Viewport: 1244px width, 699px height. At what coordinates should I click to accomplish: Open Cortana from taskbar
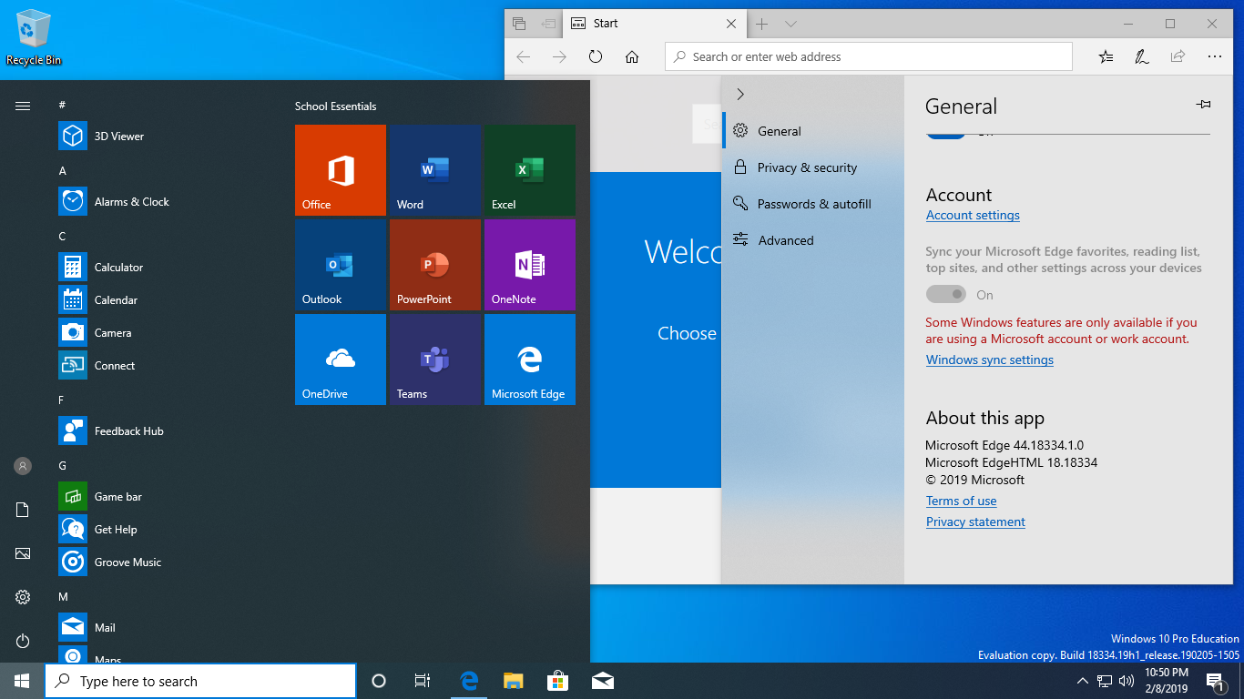pos(379,681)
